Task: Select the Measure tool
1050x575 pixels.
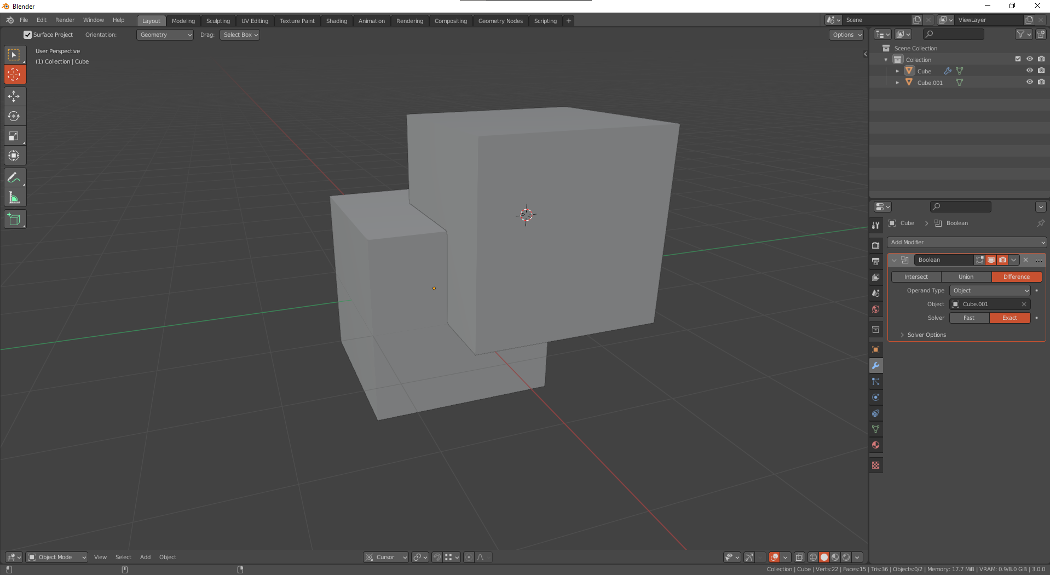Action: tap(15, 198)
